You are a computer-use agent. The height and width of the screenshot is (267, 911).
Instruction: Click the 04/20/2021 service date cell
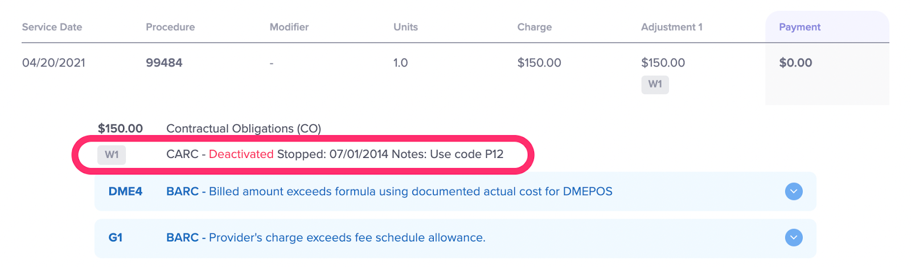54,62
